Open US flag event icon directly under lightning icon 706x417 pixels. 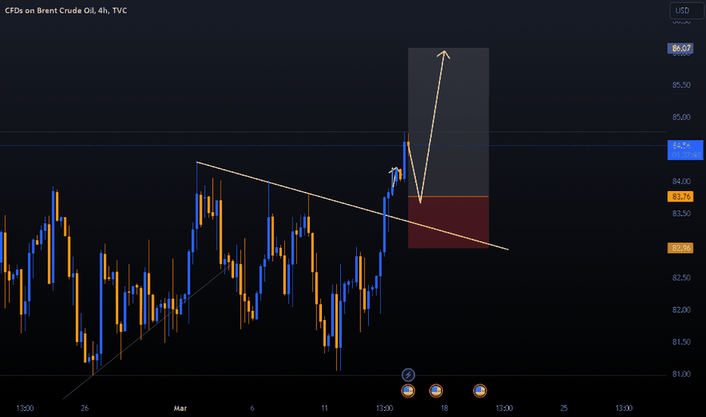408,391
